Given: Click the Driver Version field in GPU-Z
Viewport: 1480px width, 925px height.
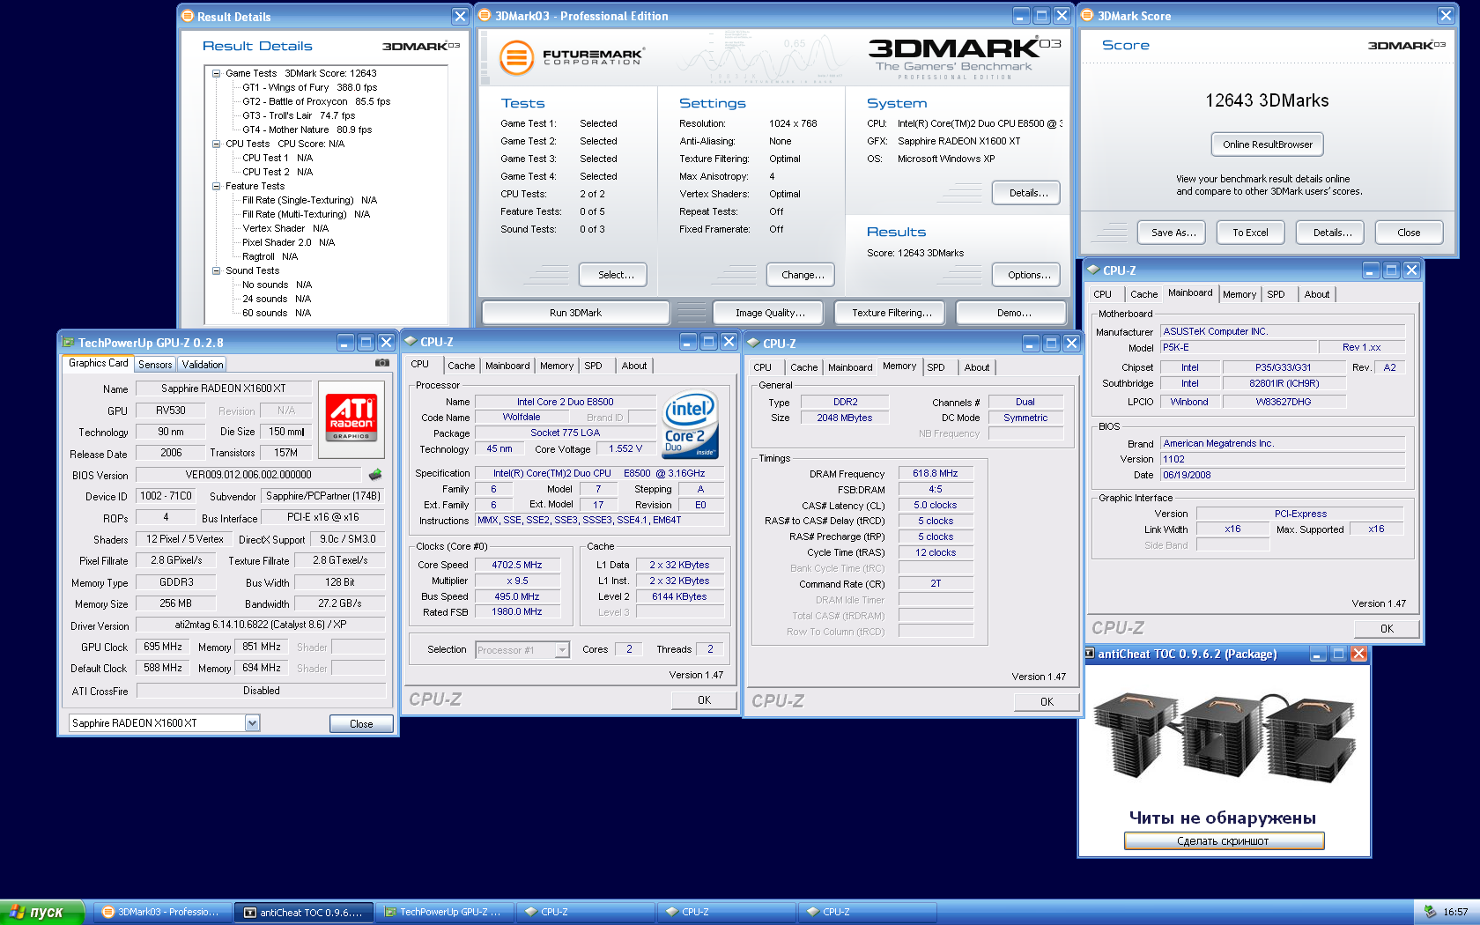Looking at the screenshot, I should click(x=260, y=625).
